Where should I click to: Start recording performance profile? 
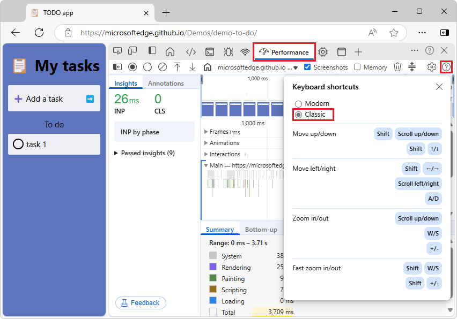(132, 67)
